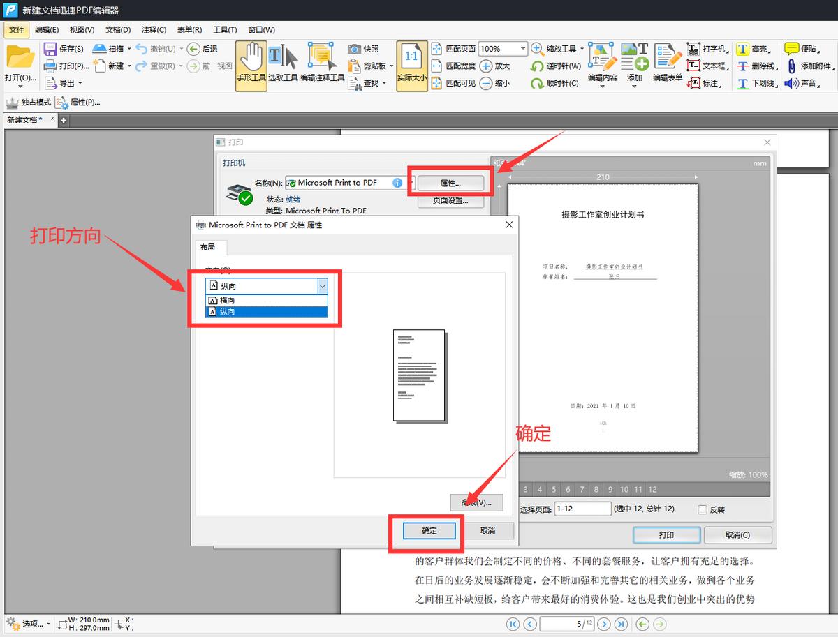Switch to the 布局 tab in printer properties
Screen dimensions: 838x637
[209, 247]
